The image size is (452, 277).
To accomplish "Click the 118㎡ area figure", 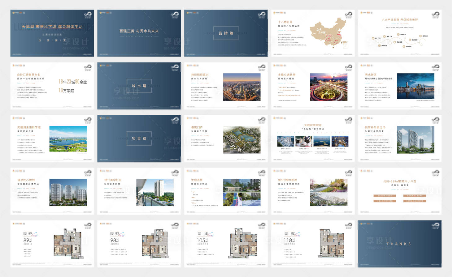I will (x=289, y=240).
